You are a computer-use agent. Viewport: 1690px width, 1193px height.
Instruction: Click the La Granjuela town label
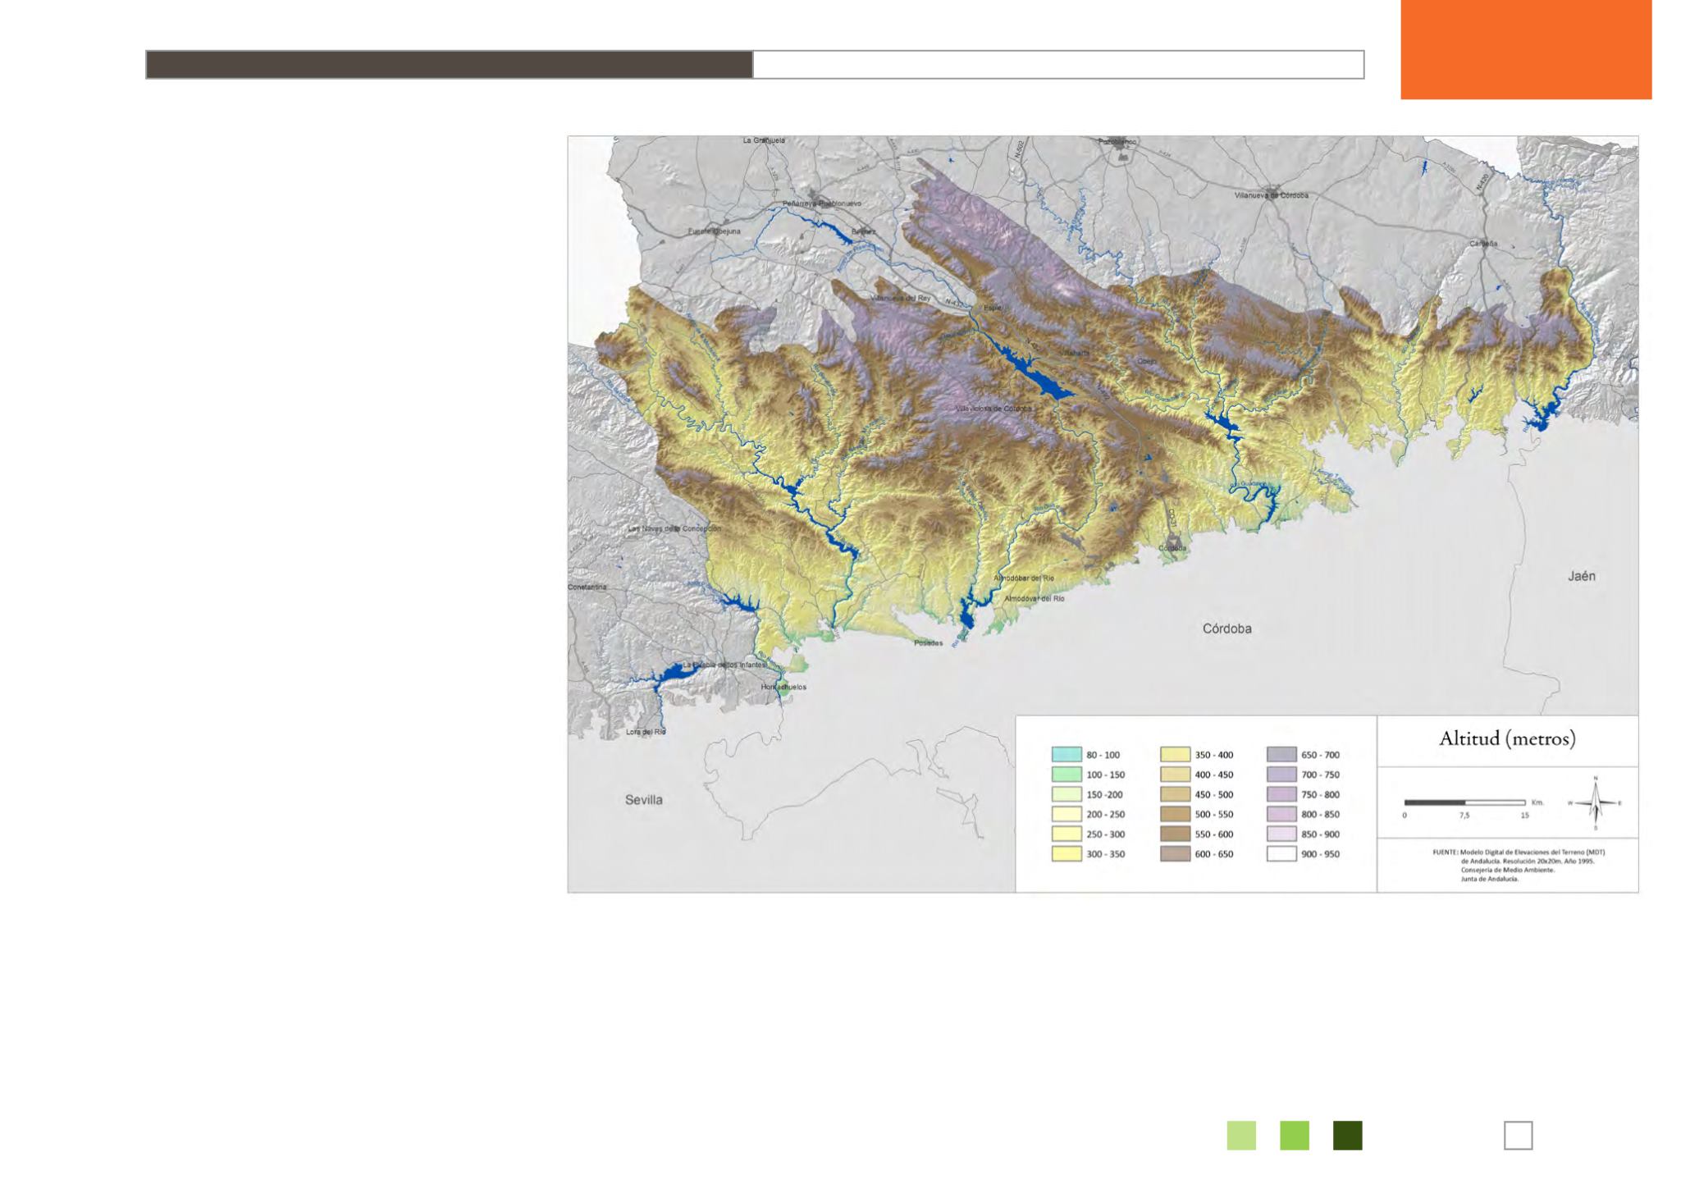click(764, 140)
